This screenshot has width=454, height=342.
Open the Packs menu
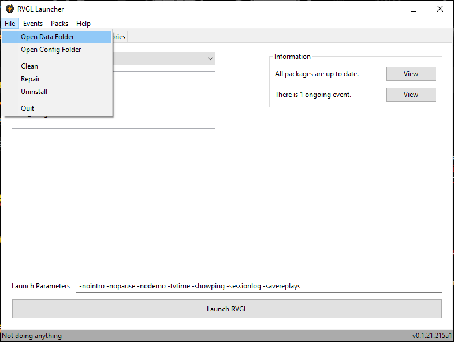(59, 24)
